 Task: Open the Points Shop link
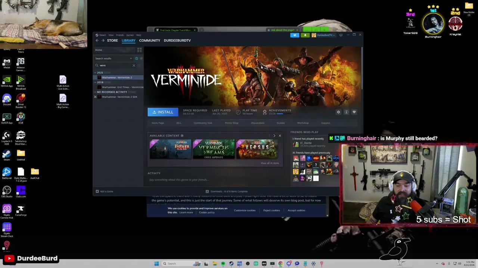pos(232,123)
